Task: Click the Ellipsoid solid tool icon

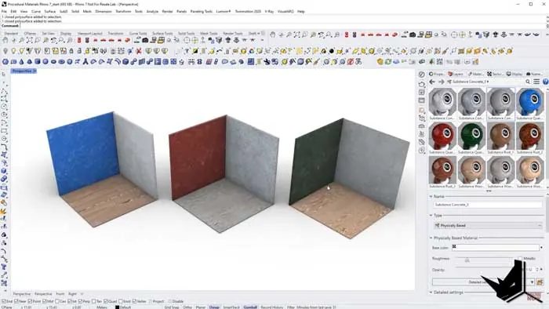Action: (x=53, y=62)
